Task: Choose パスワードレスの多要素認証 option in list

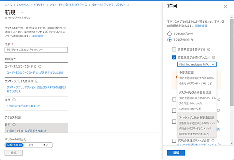Action: point(197,101)
